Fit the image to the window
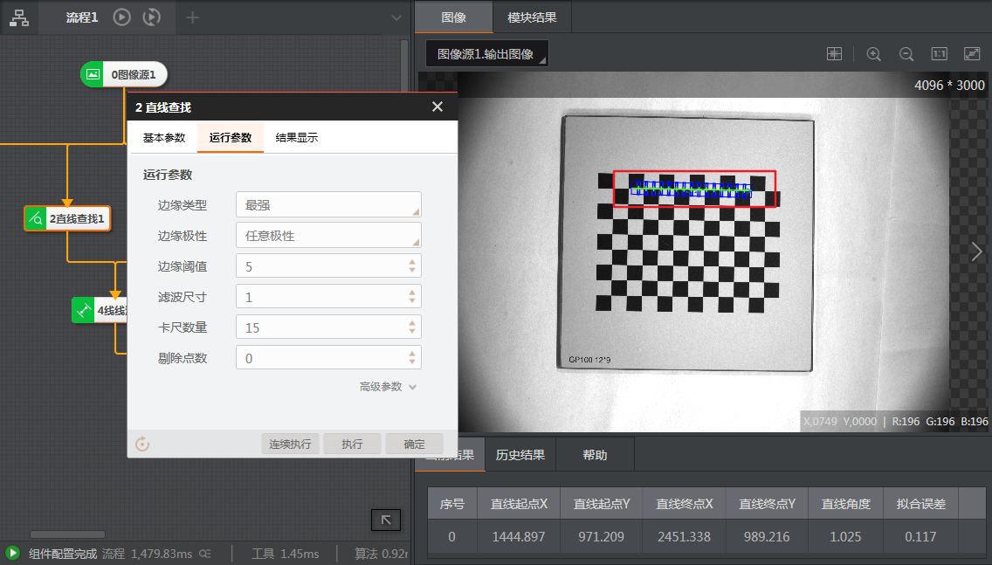 point(970,53)
